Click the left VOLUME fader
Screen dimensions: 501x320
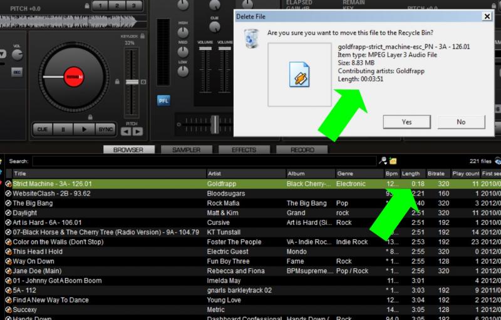click(x=205, y=49)
